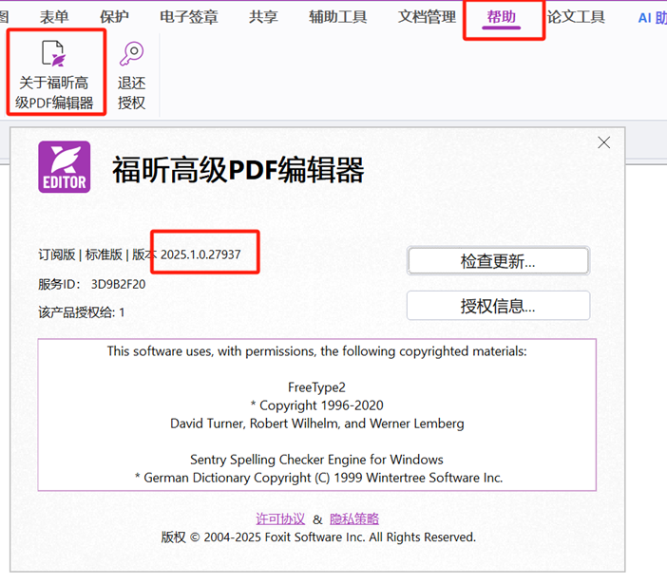
Task: Open the 论文工具 tab
Action: click(576, 17)
